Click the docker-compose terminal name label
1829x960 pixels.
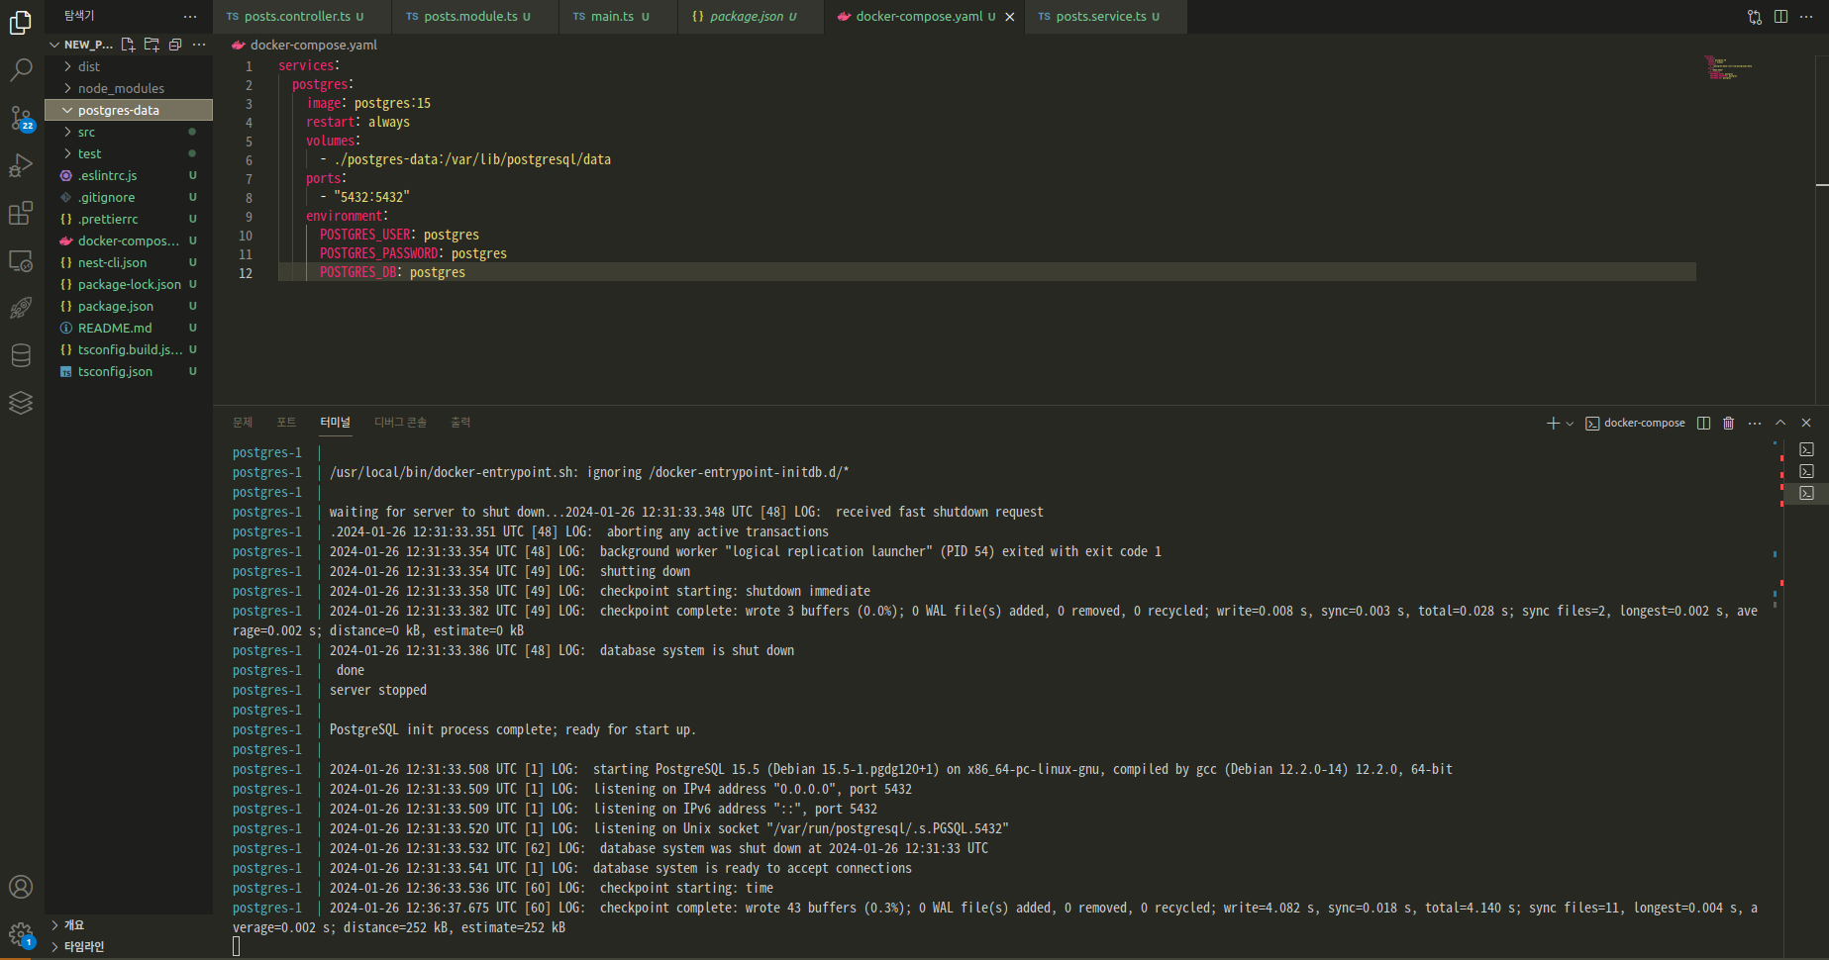1644,423
